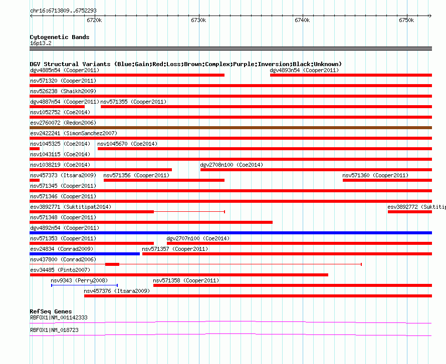Viewport: 446px width, 364px height.
Task: Click the DGV Structural Variants track title
Action: point(185,64)
